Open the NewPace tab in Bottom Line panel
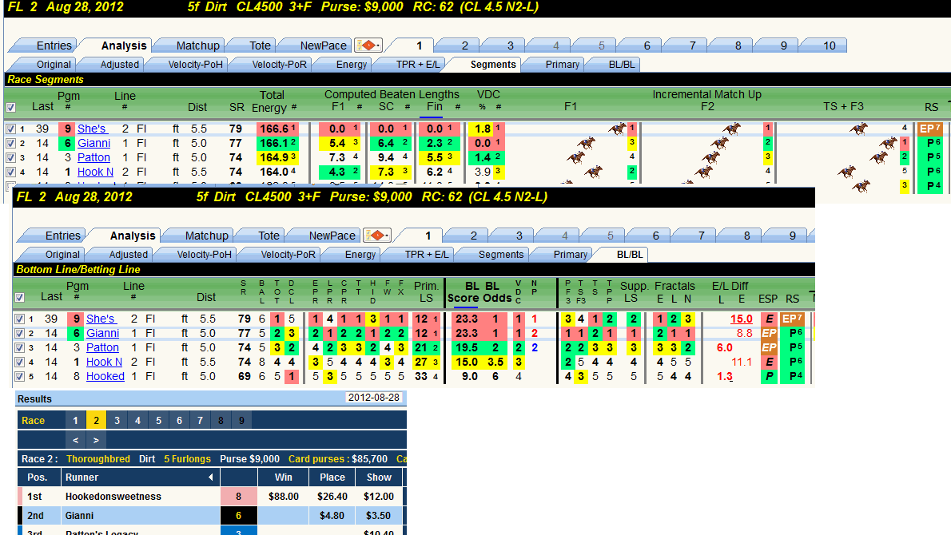Screen dimensions: 951x535 coord(332,236)
